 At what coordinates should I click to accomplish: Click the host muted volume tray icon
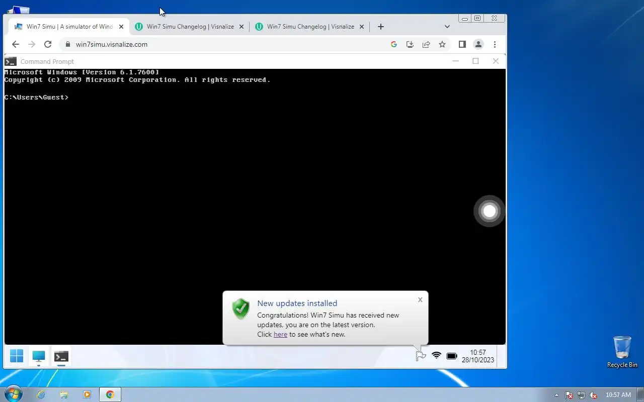coord(593,395)
